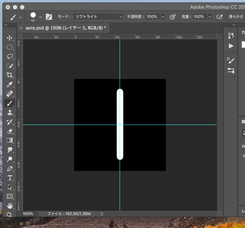Select the Smudge tool
Viewport: 245px width, 228px height.
[10, 150]
